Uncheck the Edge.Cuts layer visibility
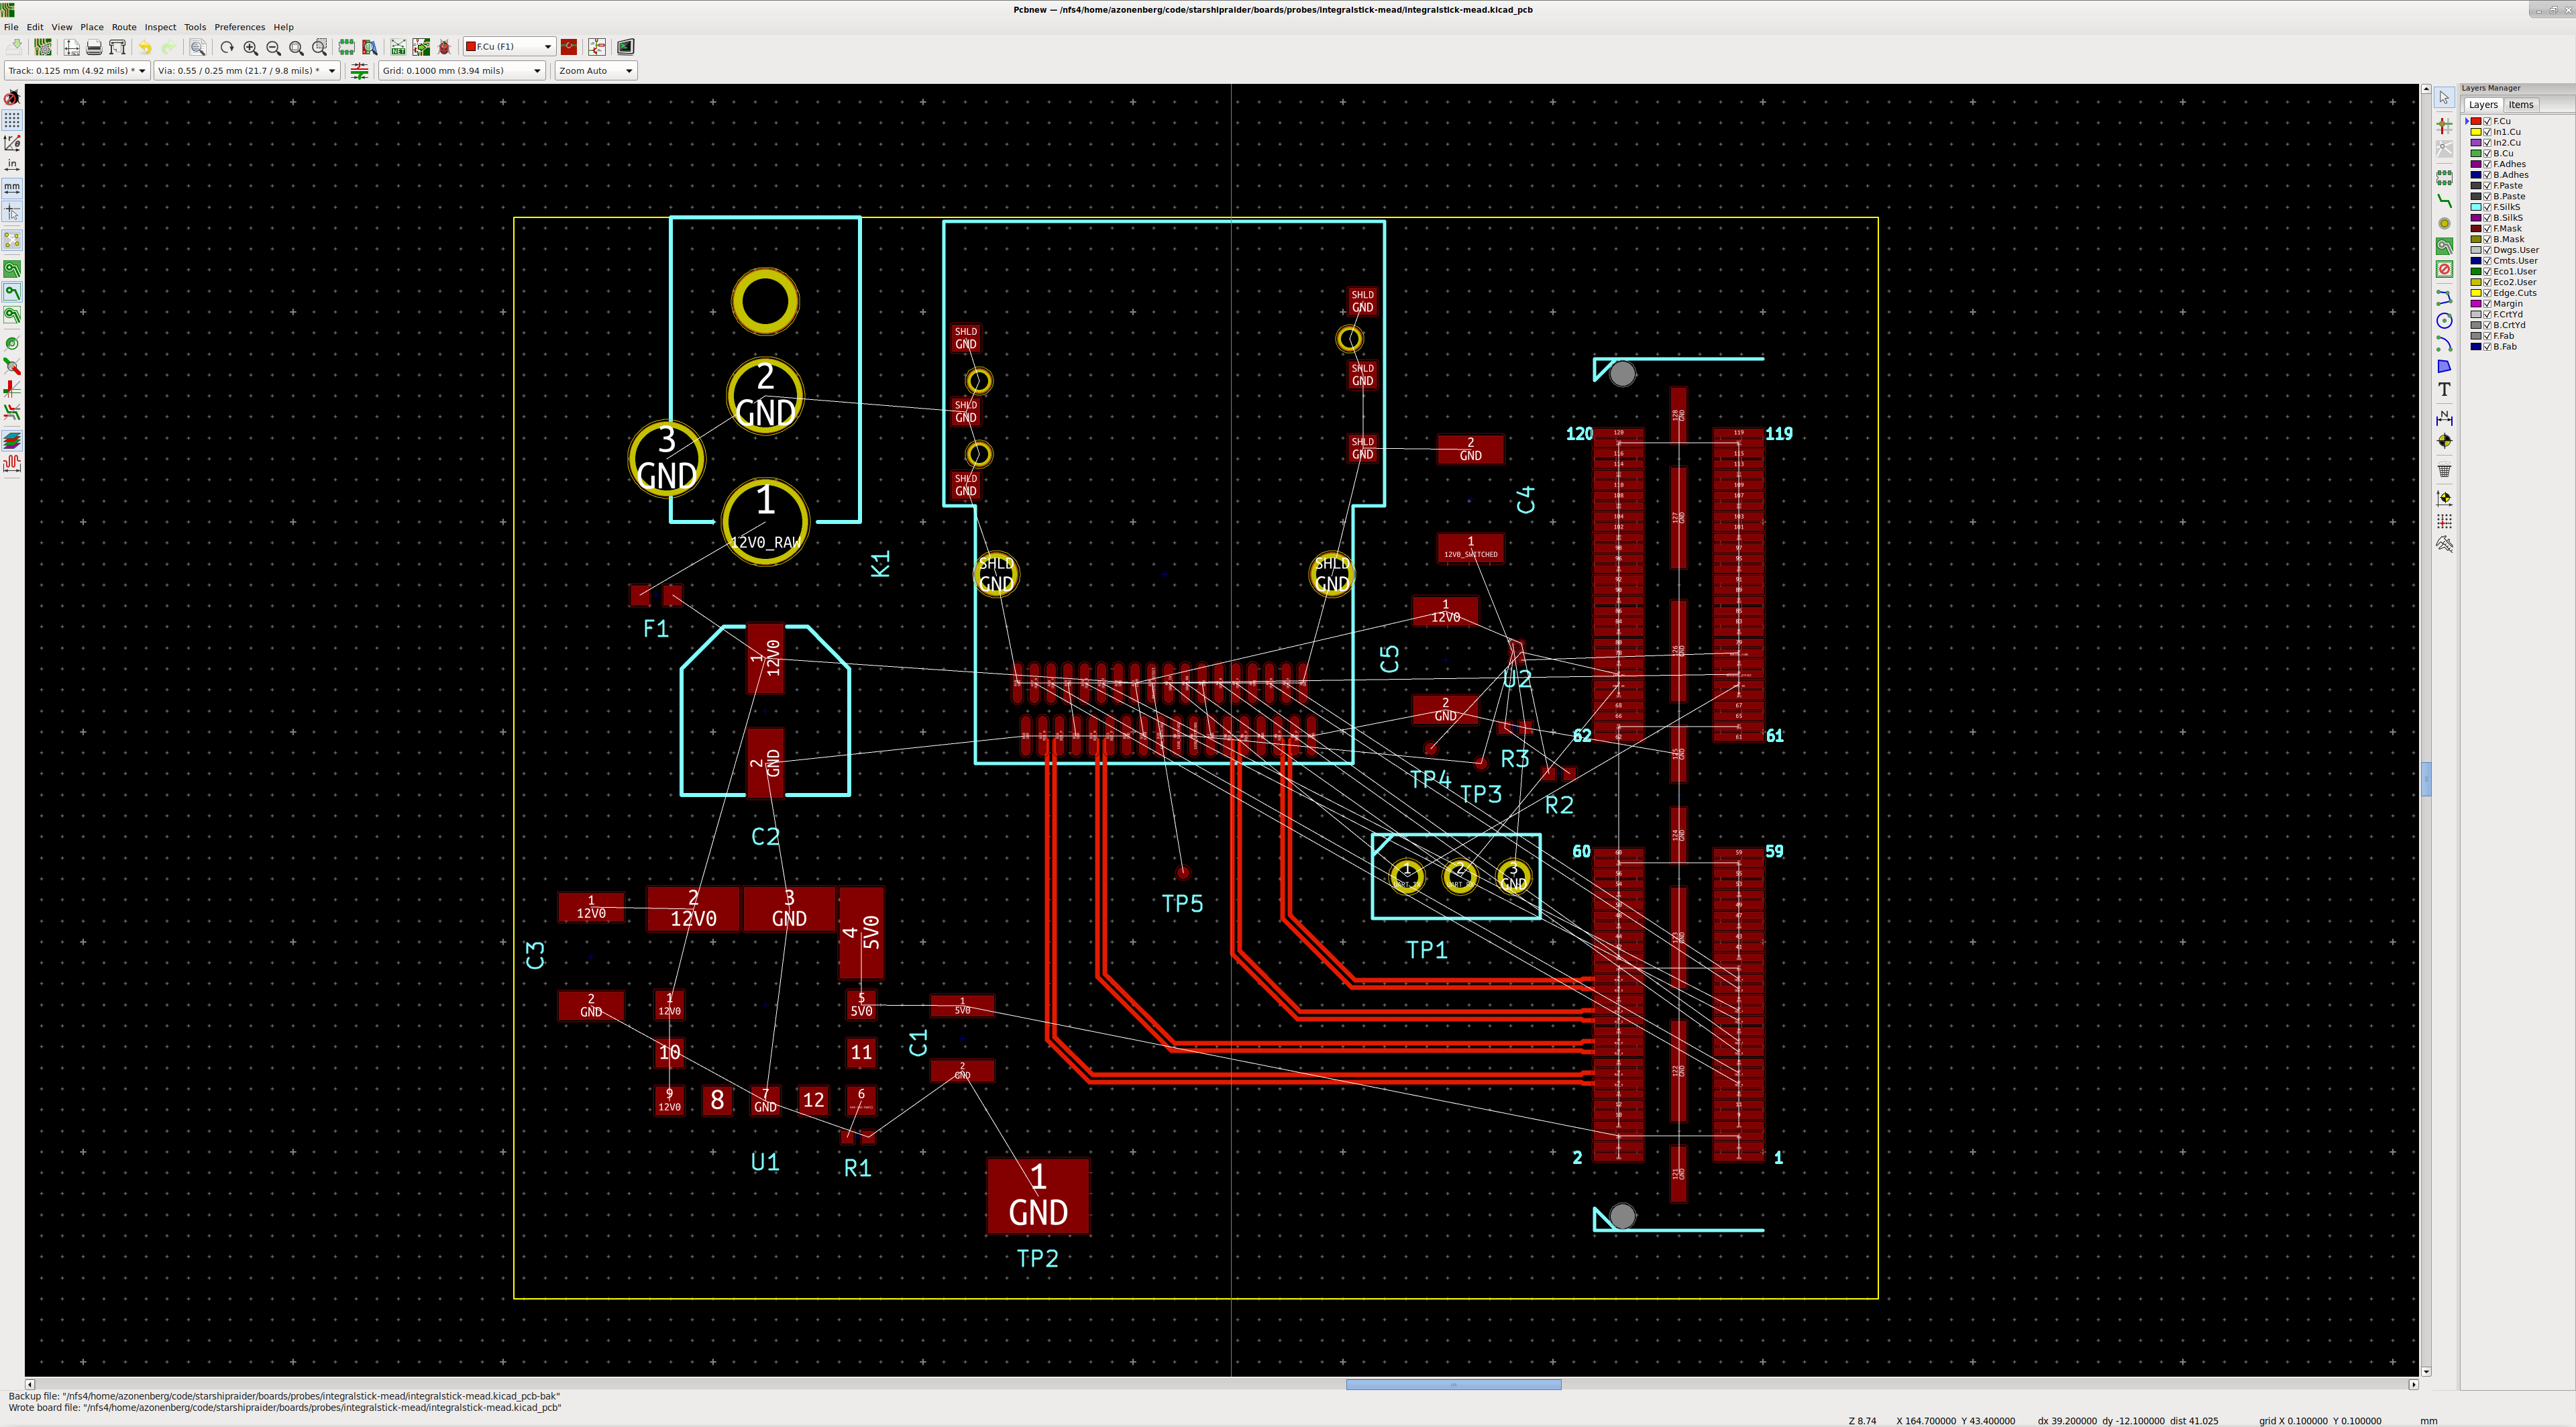Viewport: 2576px width, 1427px height. coord(2487,293)
